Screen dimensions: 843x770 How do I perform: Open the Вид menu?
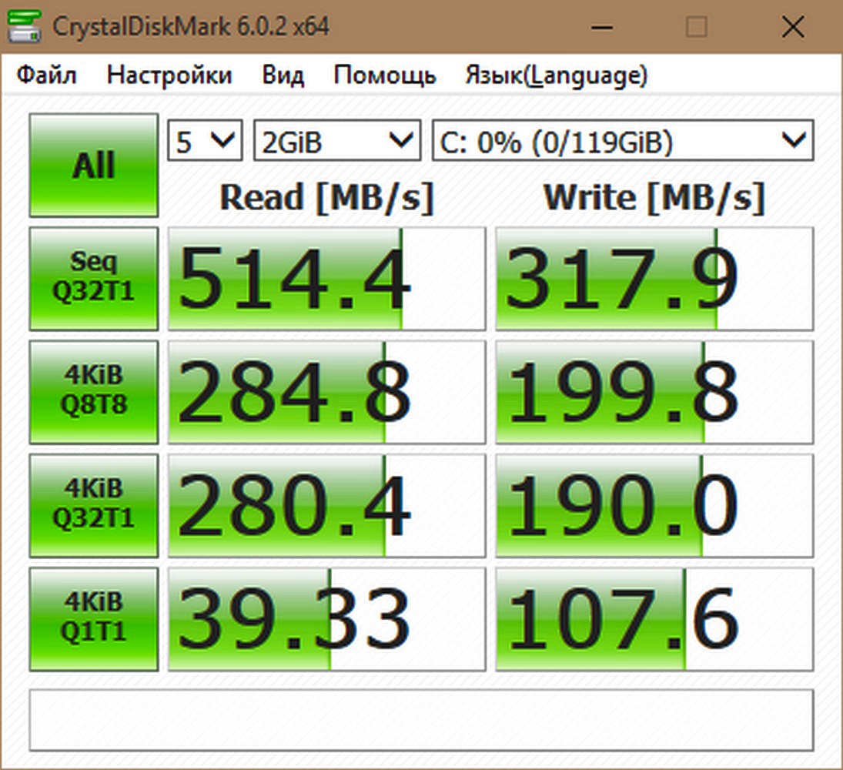[283, 75]
